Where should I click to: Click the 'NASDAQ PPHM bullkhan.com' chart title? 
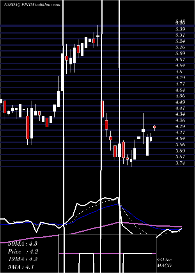pos(32,5)
